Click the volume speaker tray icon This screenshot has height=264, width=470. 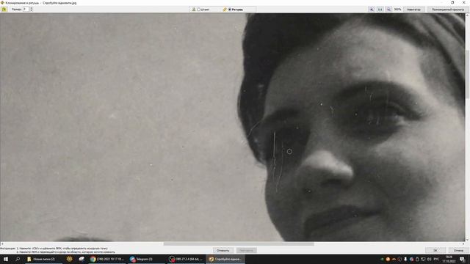429,259
